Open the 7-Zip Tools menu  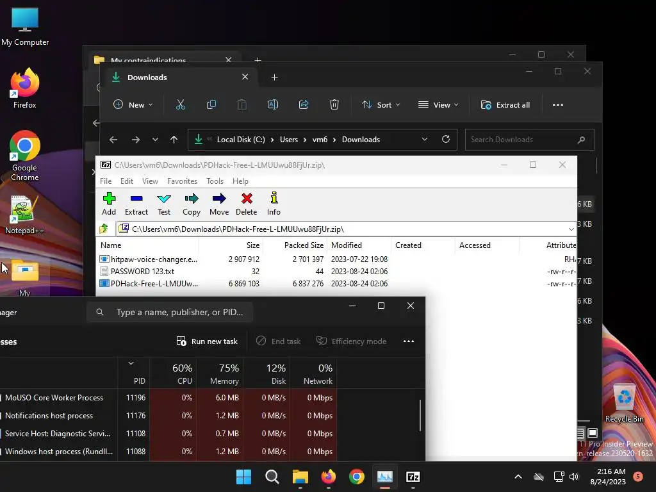(215, 181)
